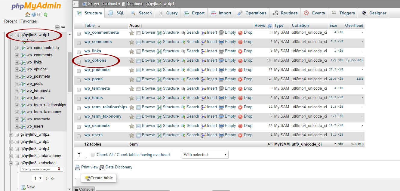Tick the checkbox for wp_options
Screen dimensions: 400x191
pos(79,62)
